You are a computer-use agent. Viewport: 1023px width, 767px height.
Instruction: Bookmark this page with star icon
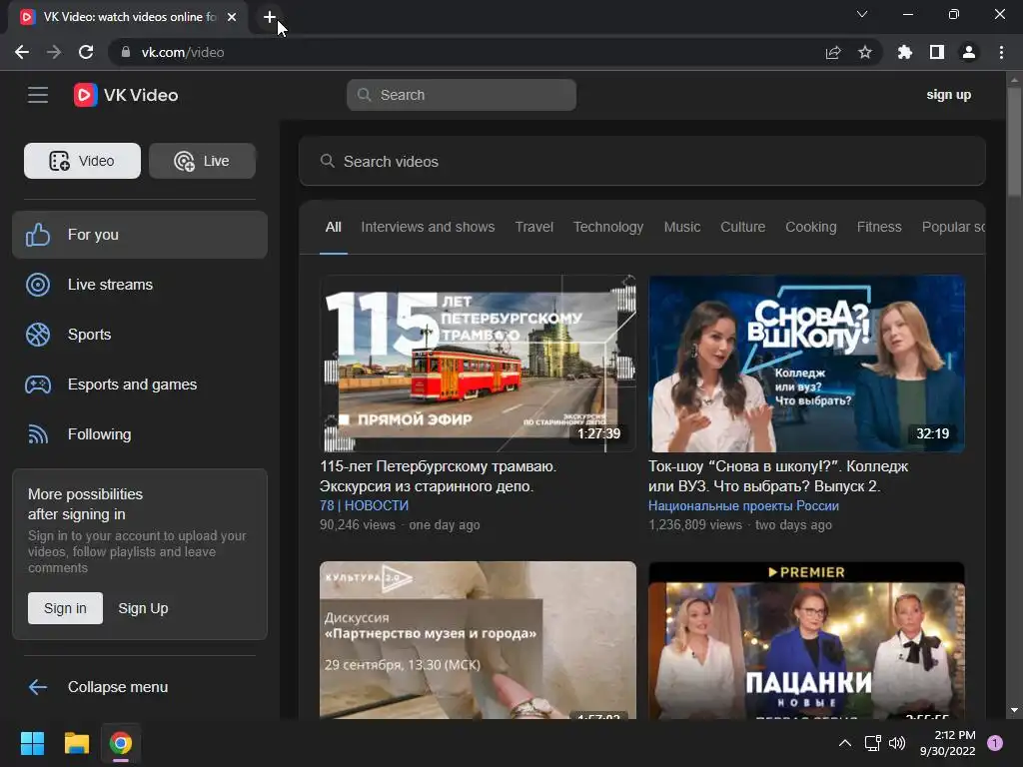[x=864, y=52]
